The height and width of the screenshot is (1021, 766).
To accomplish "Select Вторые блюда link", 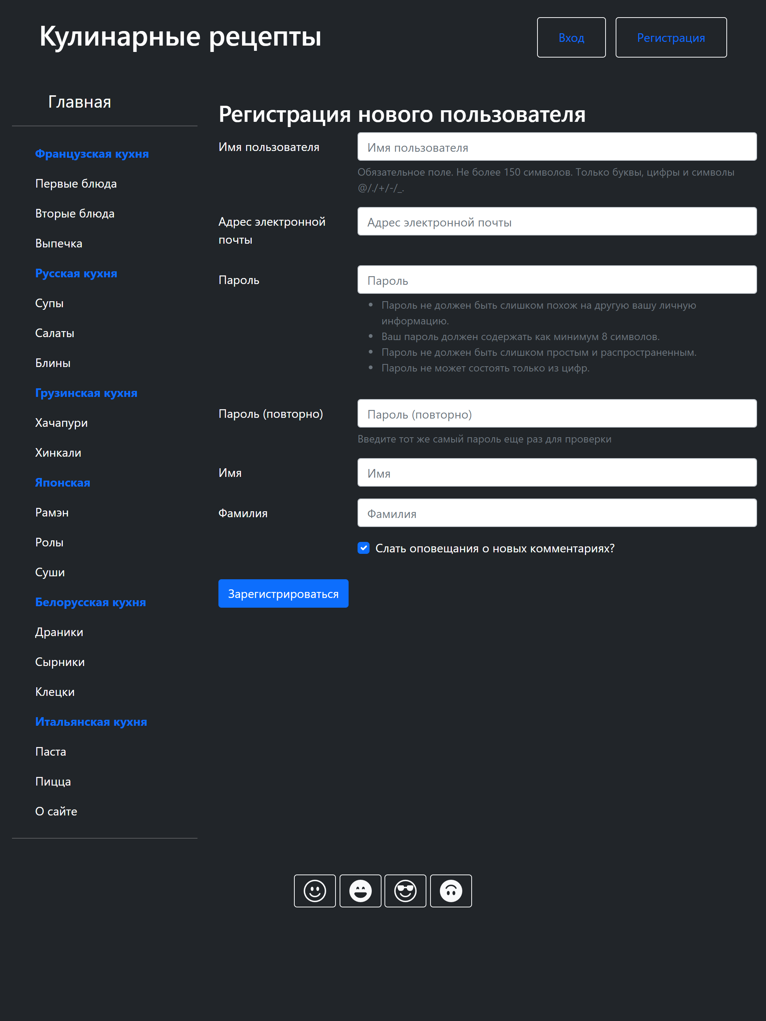I will [x=75, y=214].
